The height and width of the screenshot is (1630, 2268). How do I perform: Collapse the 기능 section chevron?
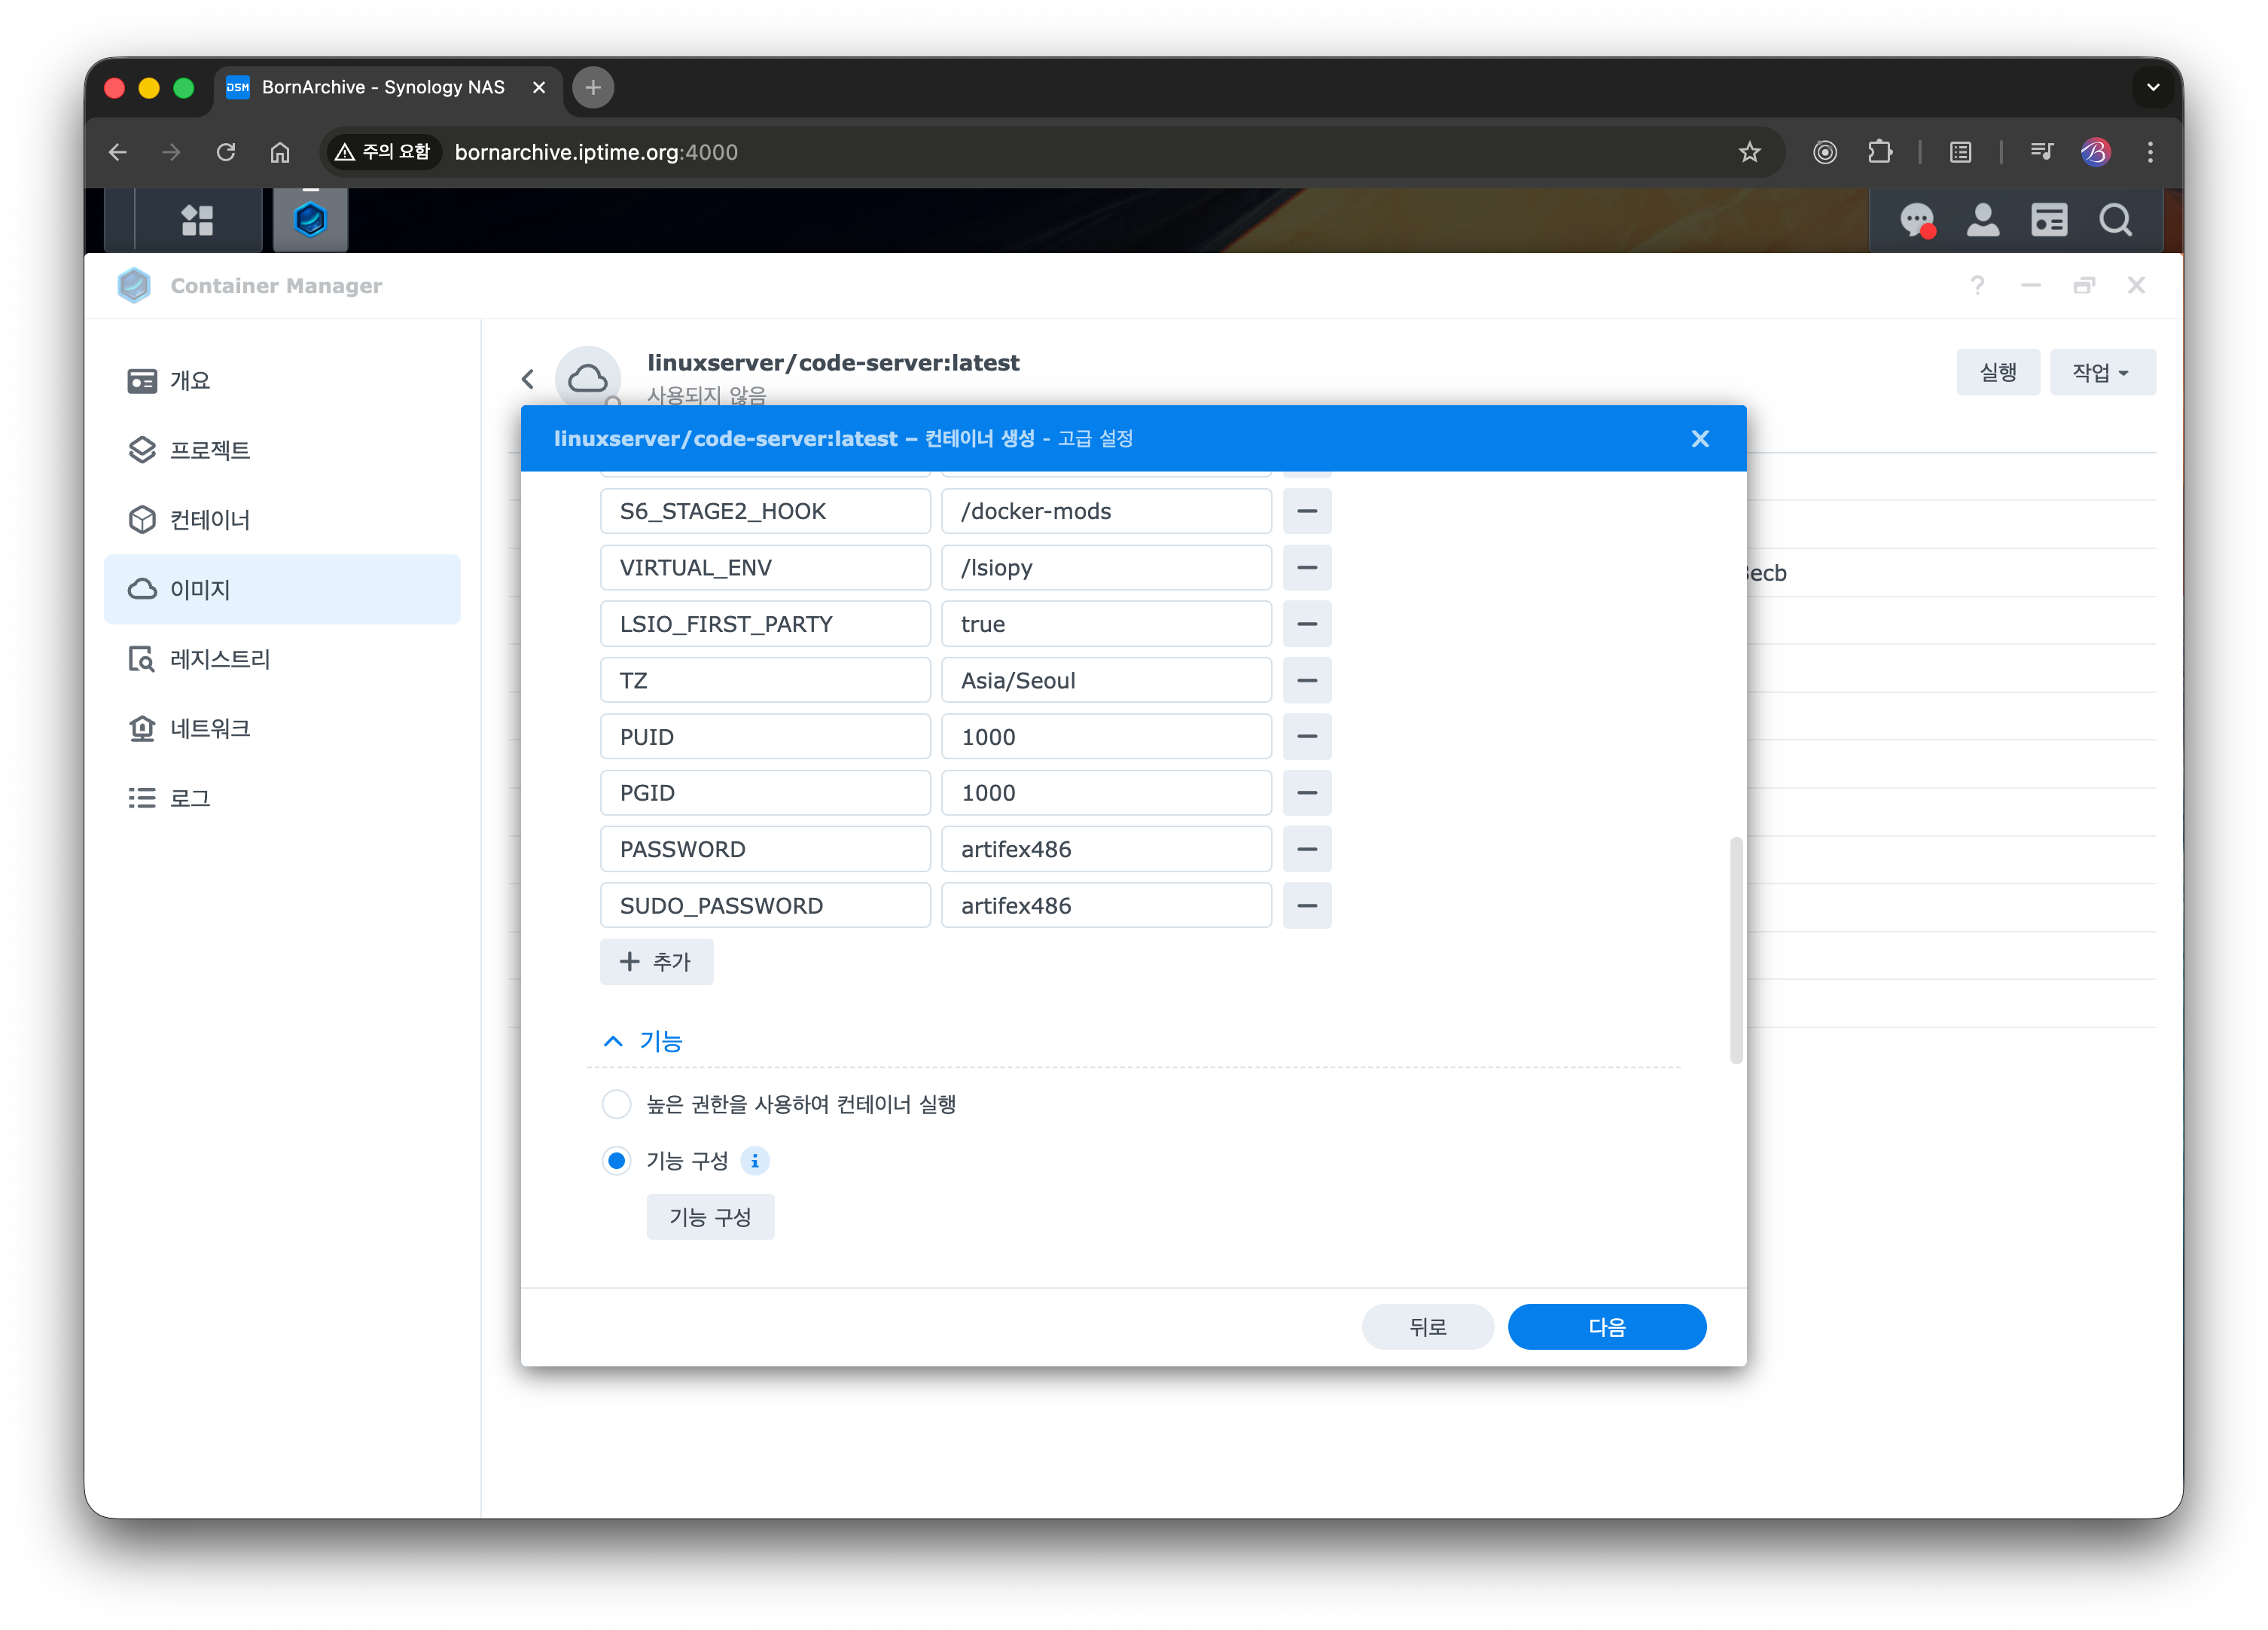pos(613,1042)
